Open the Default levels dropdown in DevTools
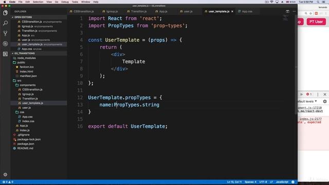Screen dimensions: 329x185 (307, 101)
